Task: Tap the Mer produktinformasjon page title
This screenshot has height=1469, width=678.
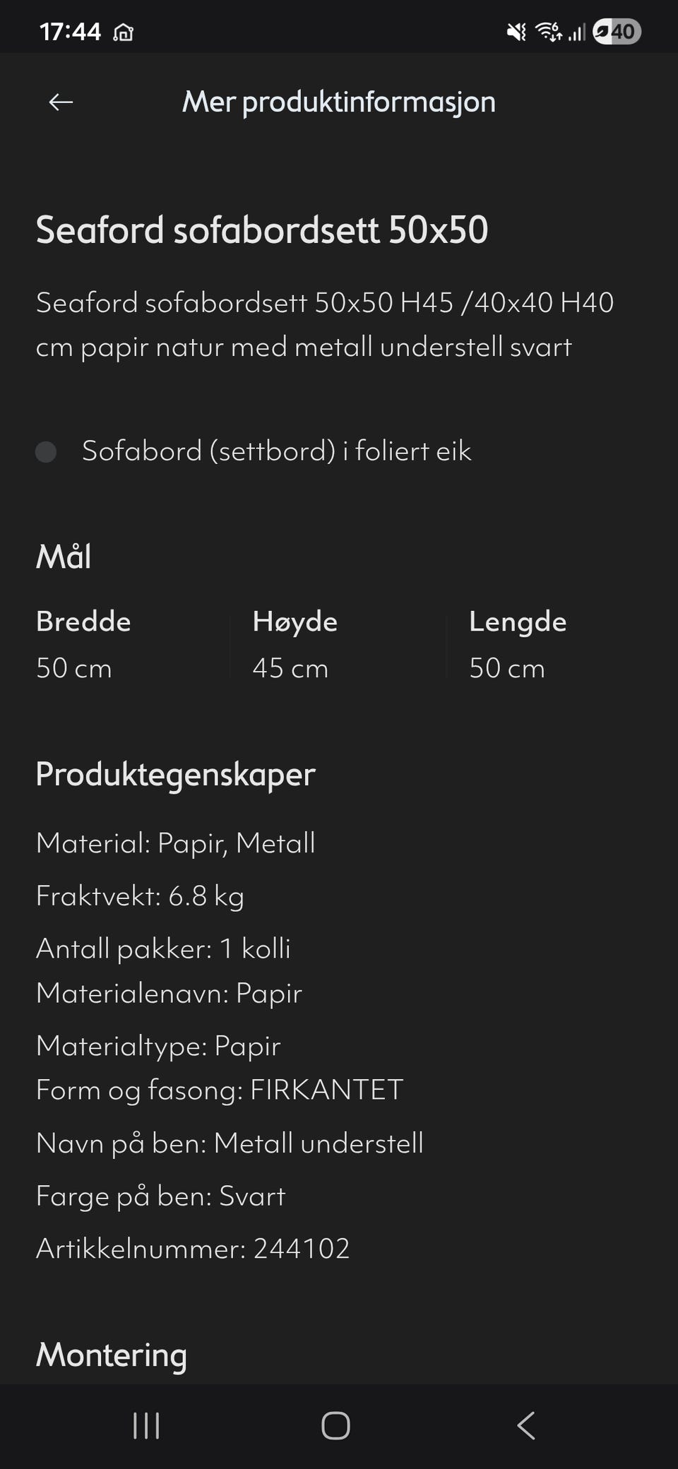Action: coord(339,102)
